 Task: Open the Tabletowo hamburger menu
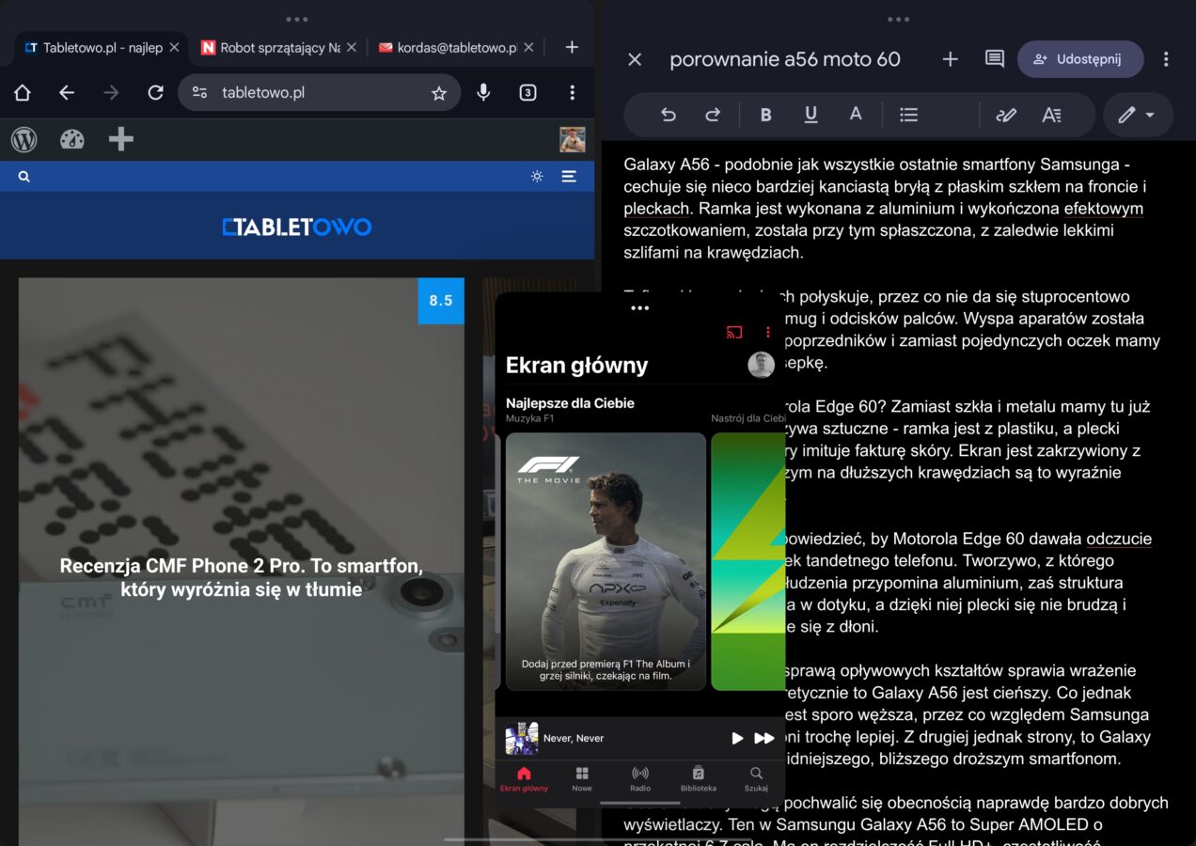pyautogui.click(x=569, y=177)
